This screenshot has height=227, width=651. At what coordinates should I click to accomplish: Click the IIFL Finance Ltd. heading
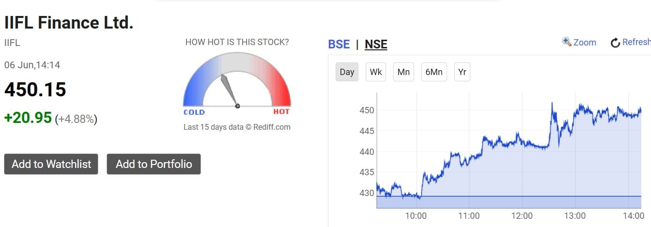[x=69, y=22]
